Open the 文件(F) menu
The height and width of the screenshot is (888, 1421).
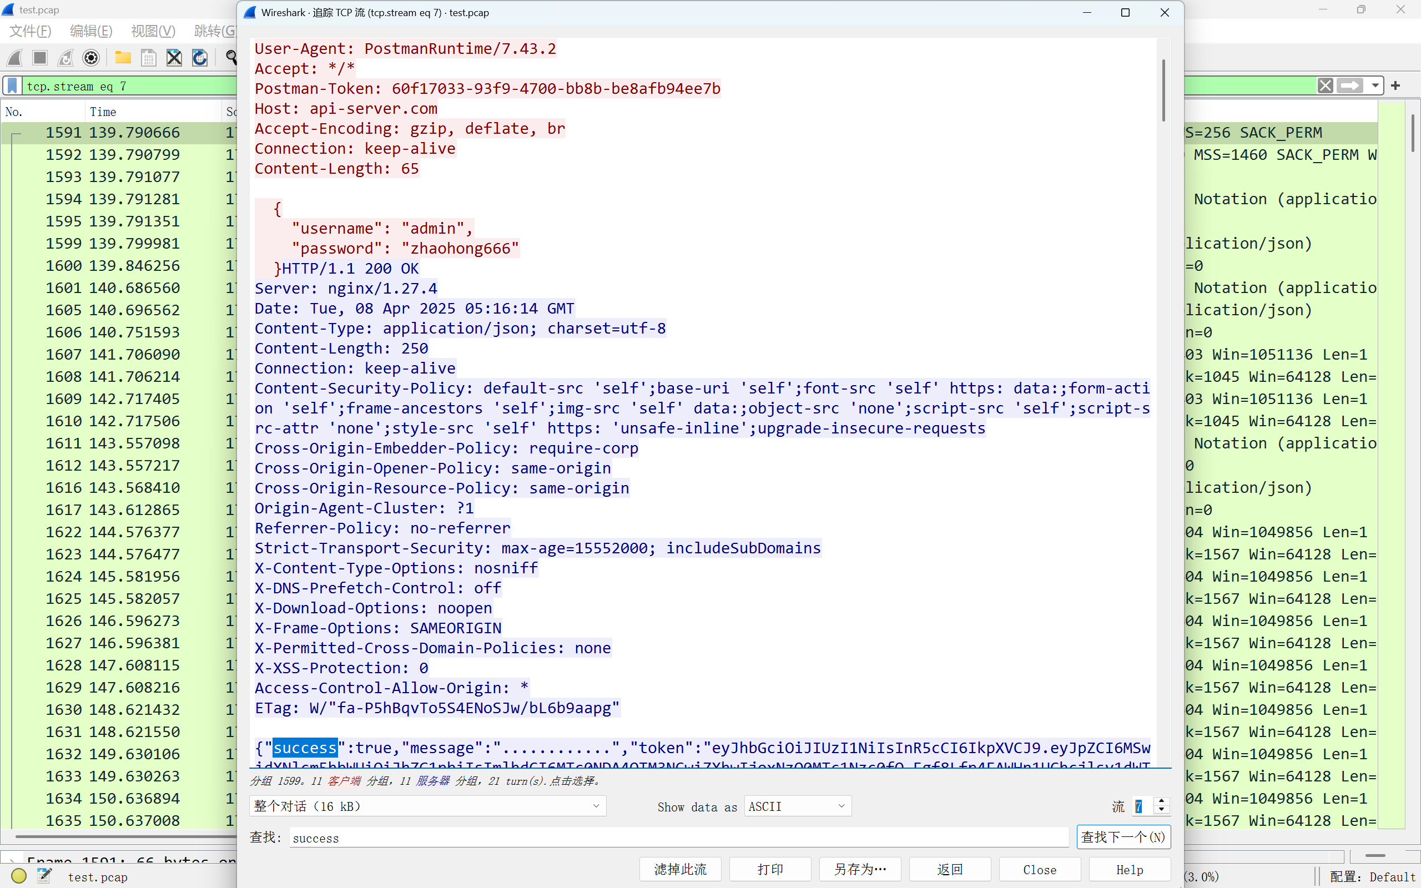click(x=31, y=31)
